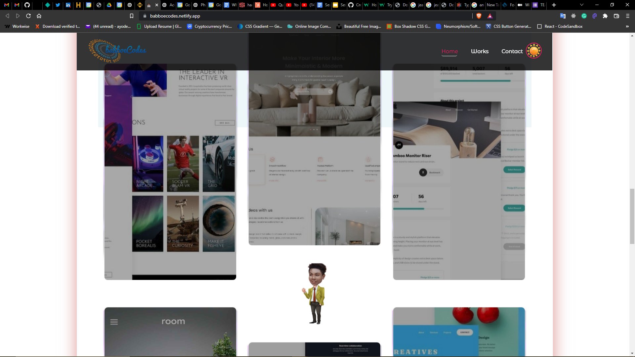Image resolution: width=635 pixels, height=357 pixels.
Task: Click the Make It Fisheye project card
Action: (x=218, y=223)
